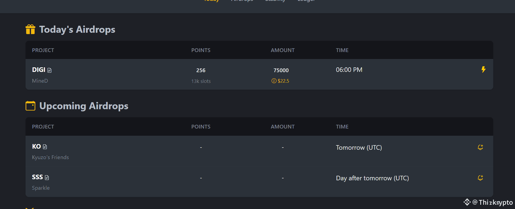This screenshot has width=515, height=209.
Task: Click the Tomorrow (UTC) time text
Action: click(x=359, y=148)
